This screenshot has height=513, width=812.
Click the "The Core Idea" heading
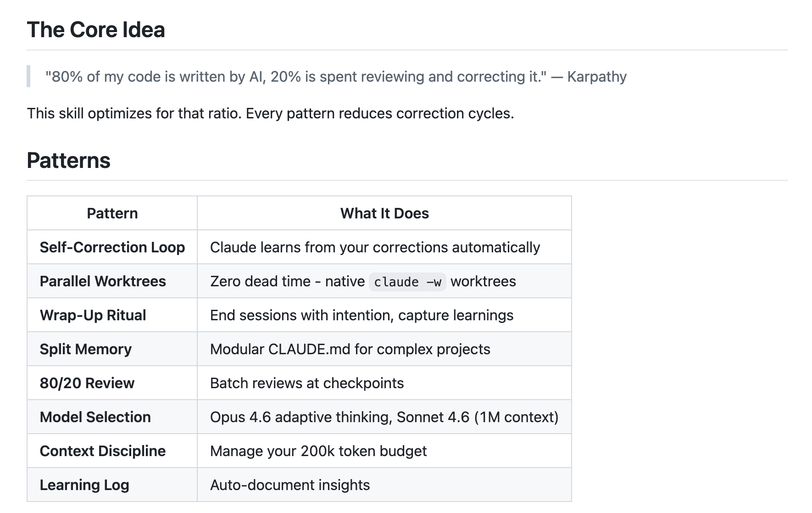pyautogui.click(x=96, y=30)
